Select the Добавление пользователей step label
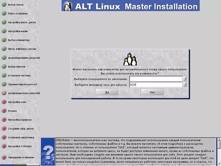This screenshot has width=221, height=166. coord(24,93)
